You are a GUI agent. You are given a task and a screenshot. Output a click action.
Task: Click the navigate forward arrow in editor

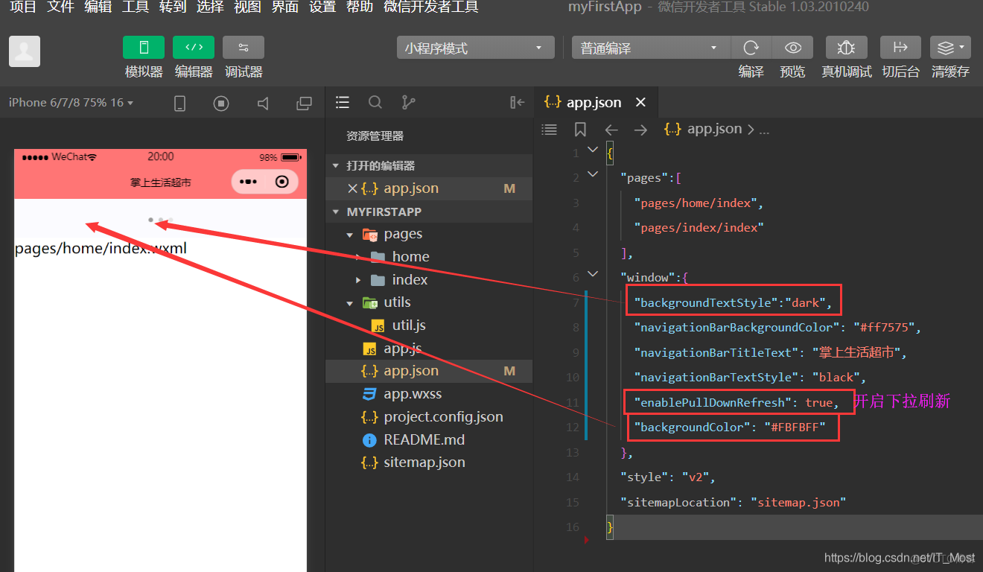coord(640,130)
